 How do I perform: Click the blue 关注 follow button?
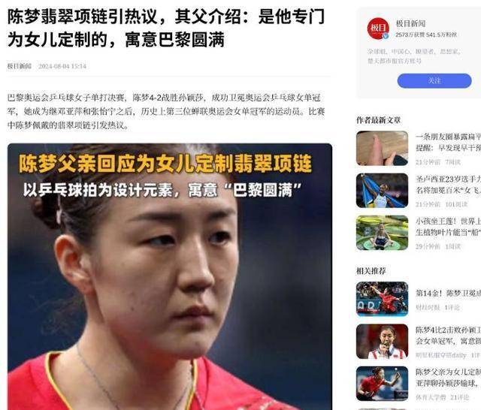434,80
